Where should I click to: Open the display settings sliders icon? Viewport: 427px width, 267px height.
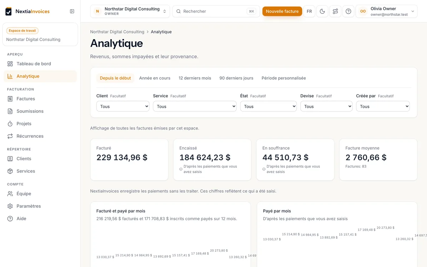point(335,11)
